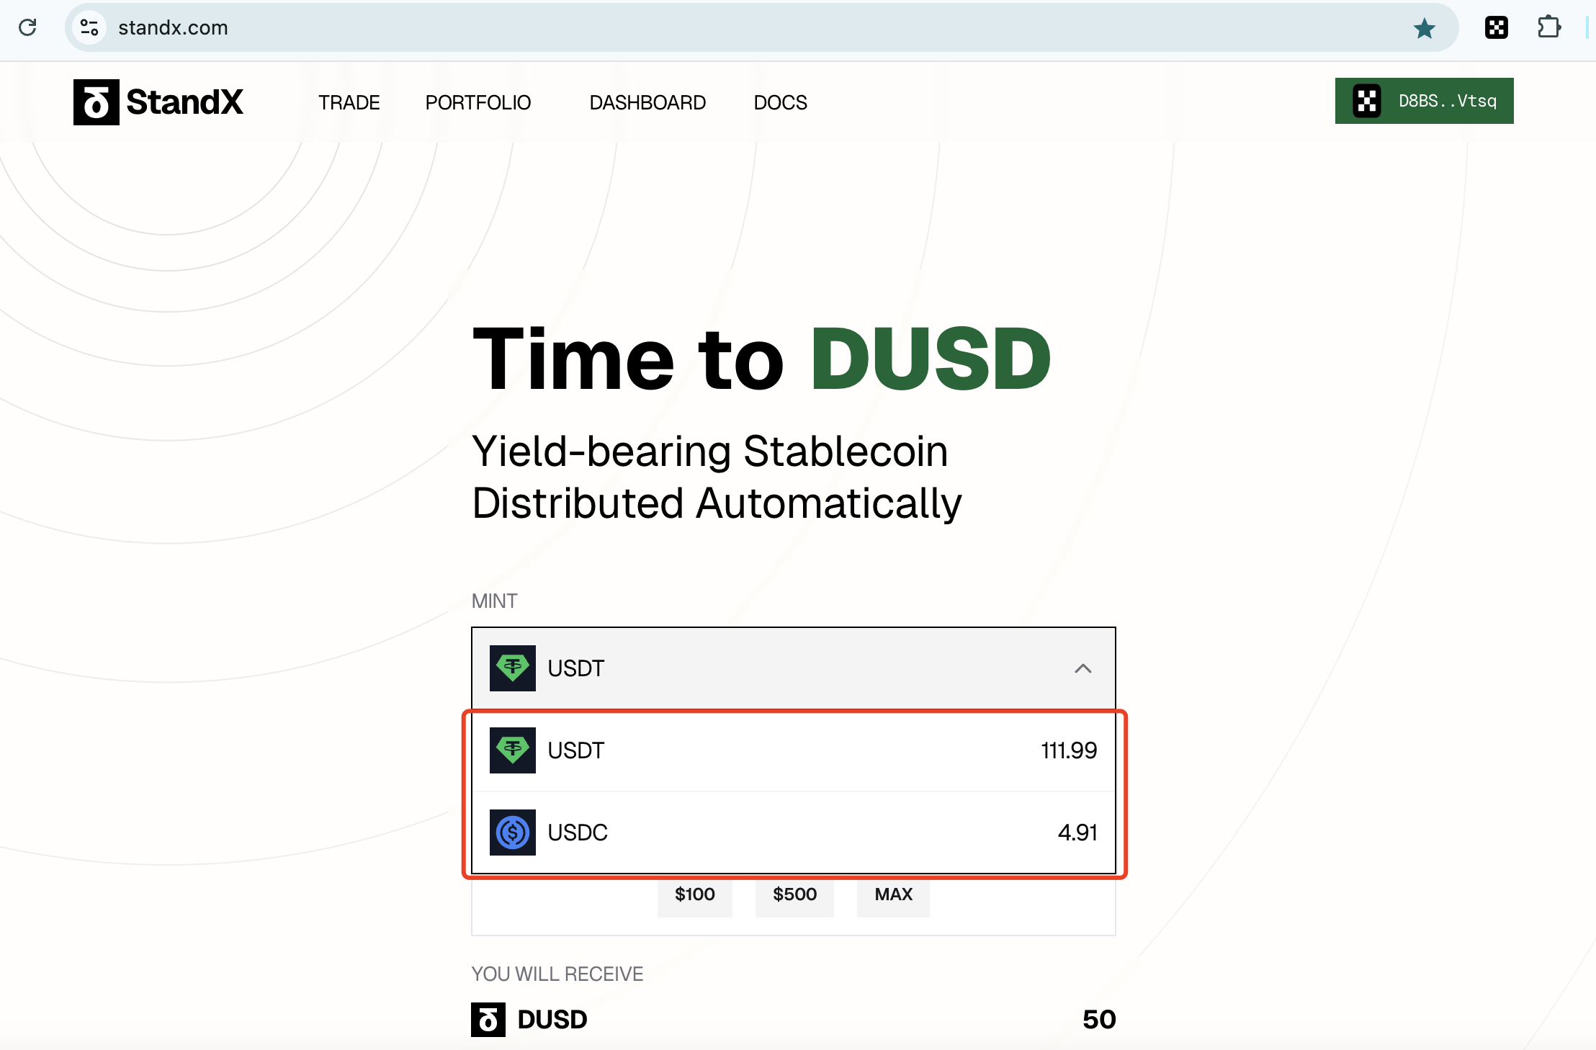Viewport: 1596px width, 1050px height.
Task: Click the 111.99 USDT balance value
Action: click(x=1069, y=750)
